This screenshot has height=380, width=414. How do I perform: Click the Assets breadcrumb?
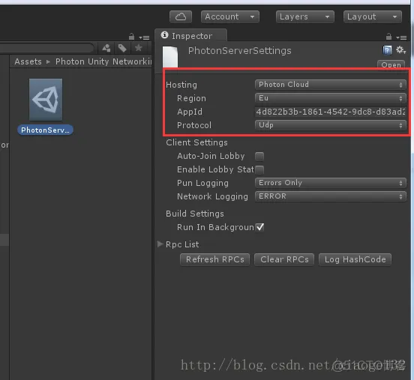28,61
